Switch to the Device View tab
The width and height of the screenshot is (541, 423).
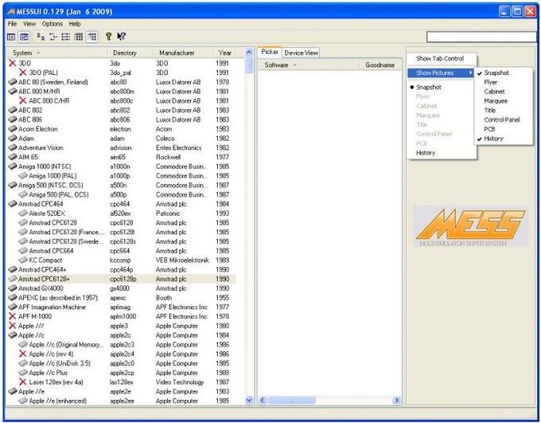pos(301,53)
